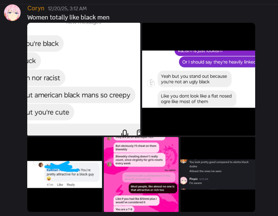Viewport: 278px width, 216px height.
Task: Open Coryn's pink-haired profile avatar
Action: pyautogui.click(x=12, y=13)
